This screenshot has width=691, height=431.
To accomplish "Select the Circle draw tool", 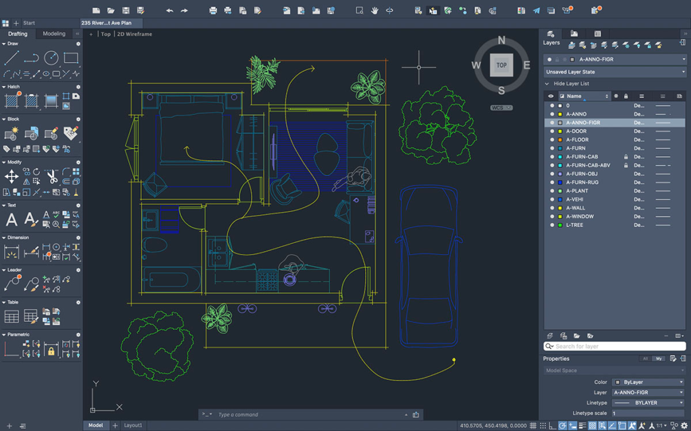I will (x=51, y=58).
